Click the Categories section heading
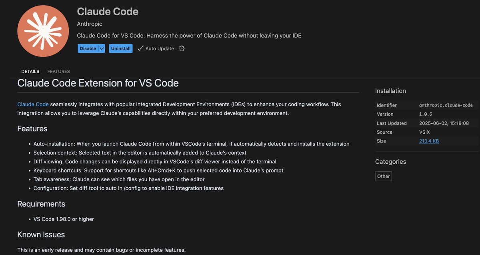 (x=390, y=162)
